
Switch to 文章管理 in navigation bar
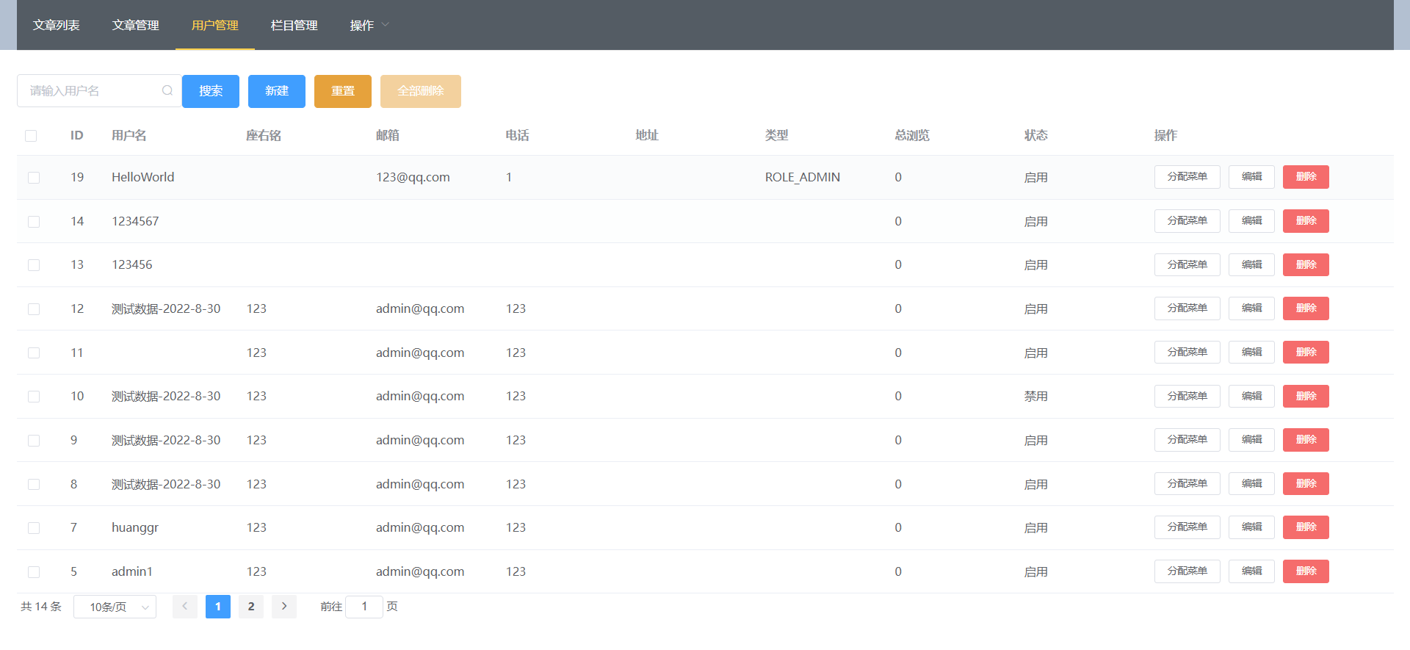(136, 25)
